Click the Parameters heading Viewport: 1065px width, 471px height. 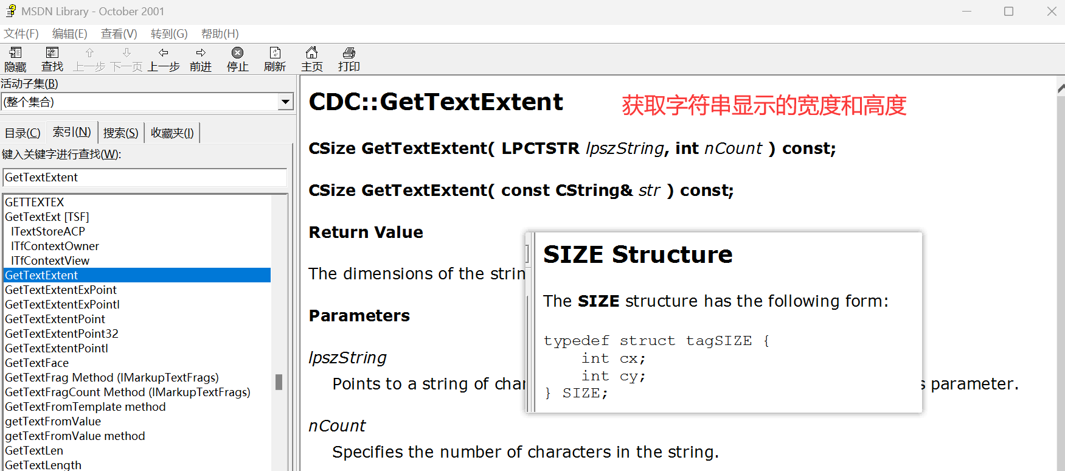[359, 316]
